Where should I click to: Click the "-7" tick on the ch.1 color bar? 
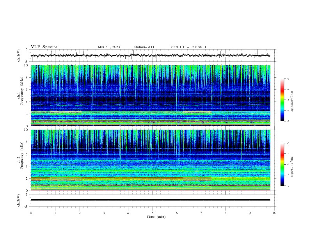[x=288, y=121]
